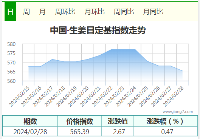The image size is (200, 139).
Task: Click the -0.47 change percentage cell
Action: click(x=166, y=131)
